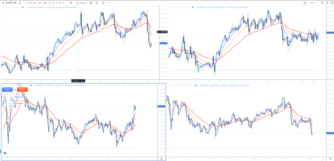The image size is (334, 161).
Task: Undo the last chart action
Action: coord(109,3)
